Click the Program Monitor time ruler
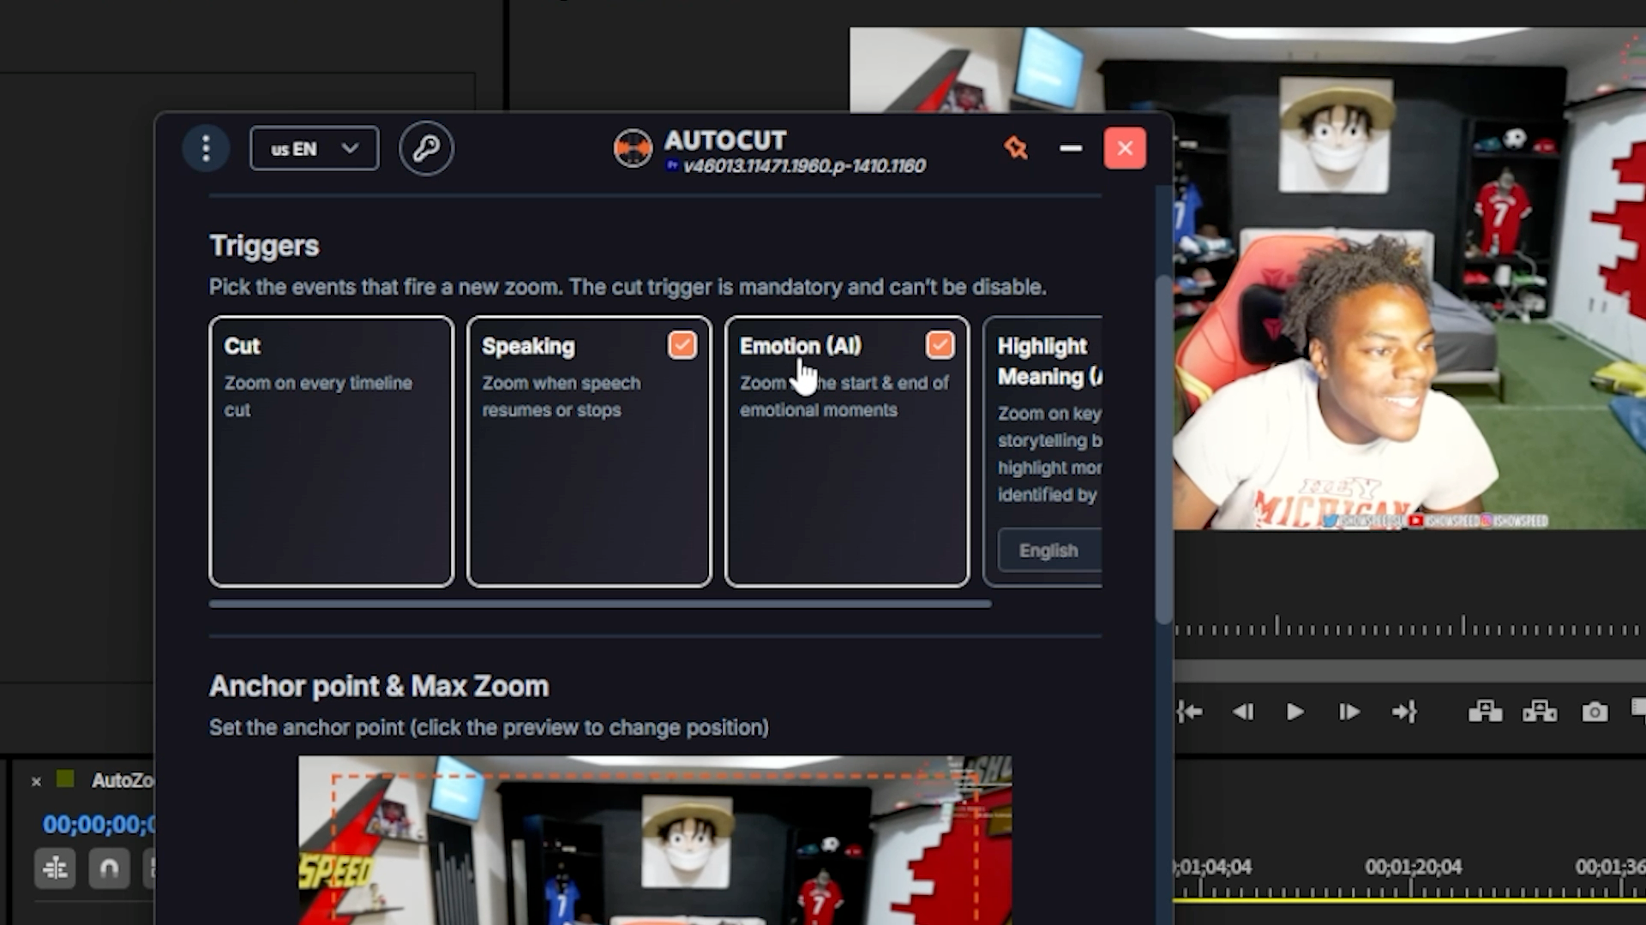 1410,628
